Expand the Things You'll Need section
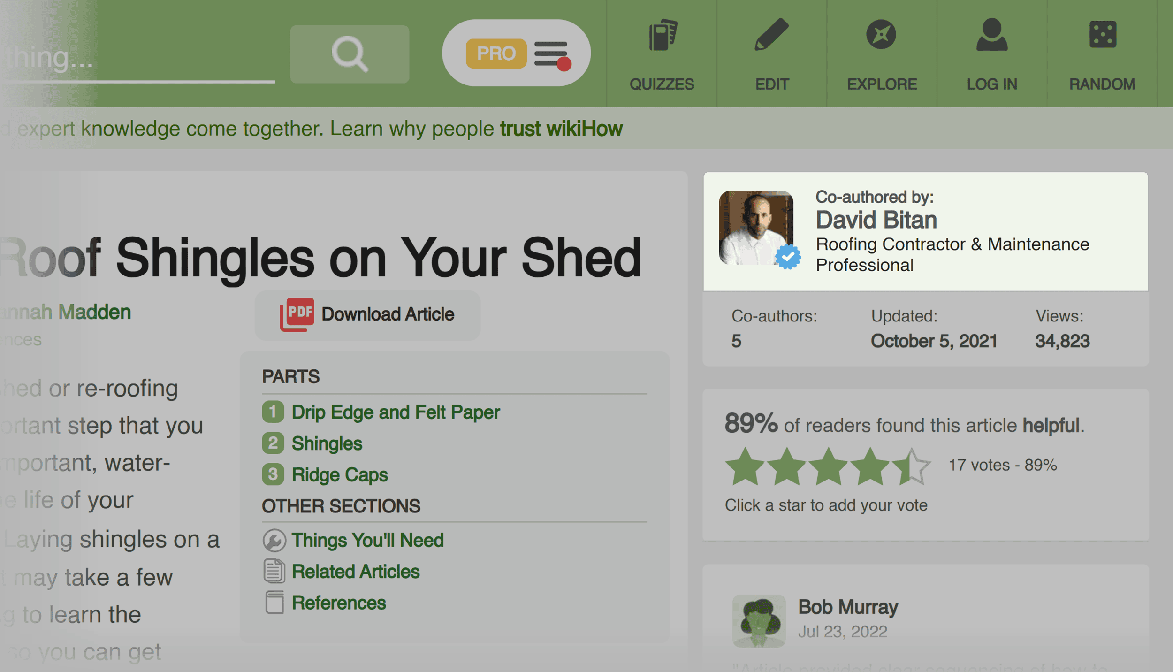Image resolution: width=1173 pixels, height=672 pixels. 367,539
